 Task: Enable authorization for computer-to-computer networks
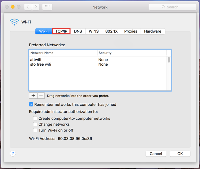35,118
